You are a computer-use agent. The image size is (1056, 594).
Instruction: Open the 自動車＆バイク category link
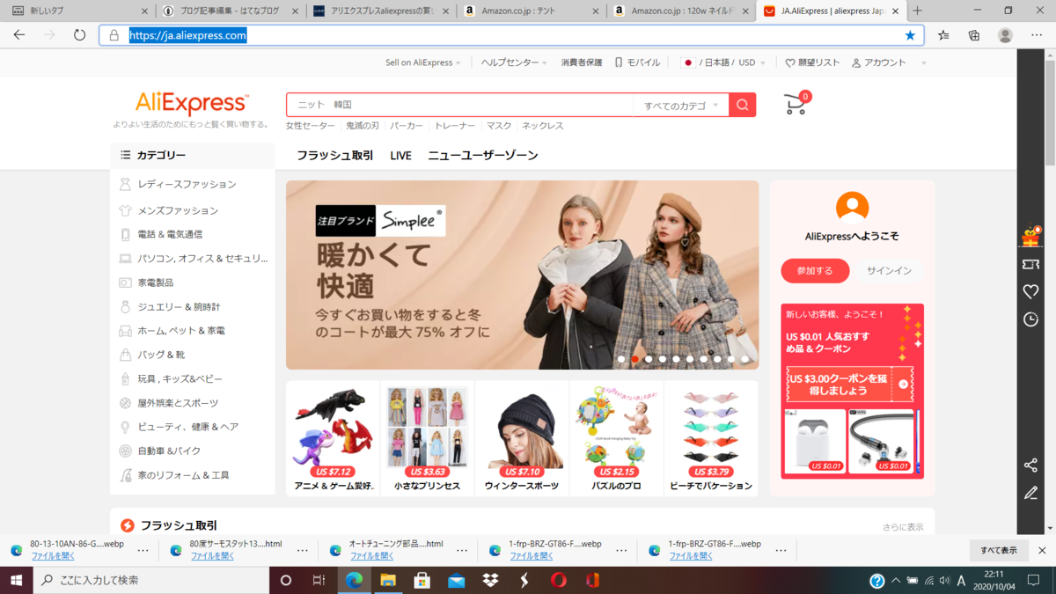pos(169,451)
